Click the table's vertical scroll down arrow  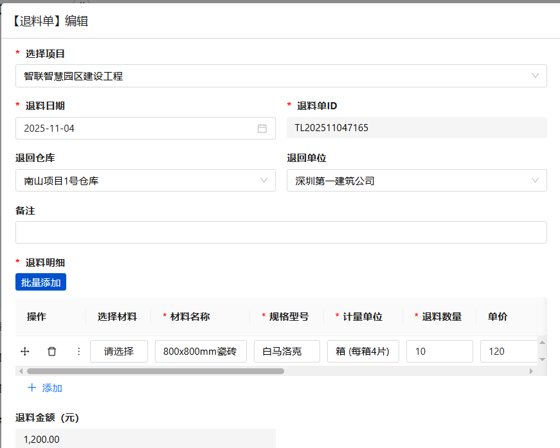[542, 359]
